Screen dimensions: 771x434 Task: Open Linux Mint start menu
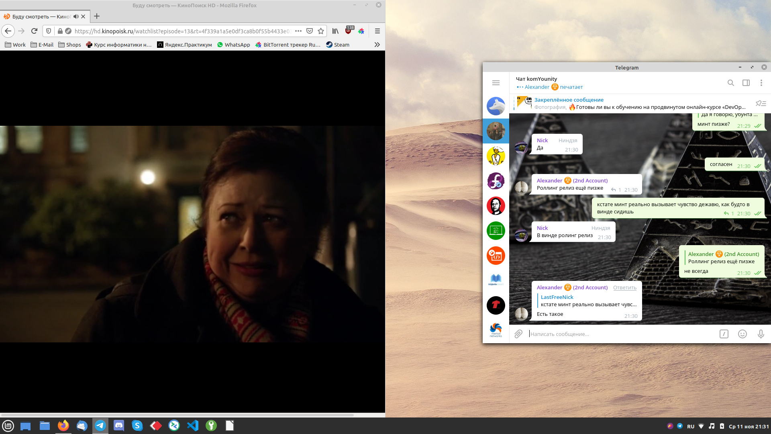(8, 426)
